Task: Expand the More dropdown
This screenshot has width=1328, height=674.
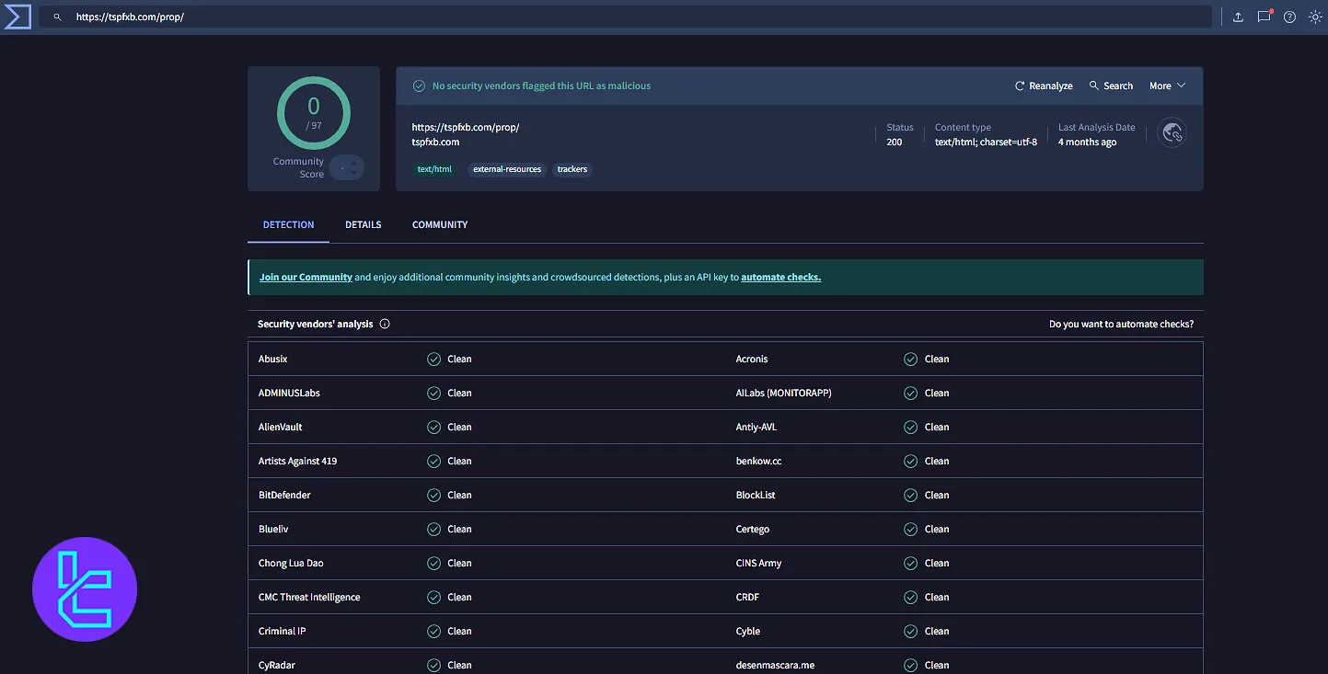Action: 1166,85
